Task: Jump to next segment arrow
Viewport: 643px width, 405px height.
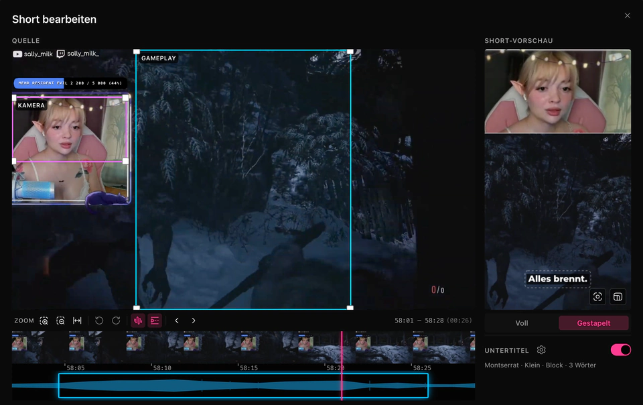Action: click(x=194, y=321)
